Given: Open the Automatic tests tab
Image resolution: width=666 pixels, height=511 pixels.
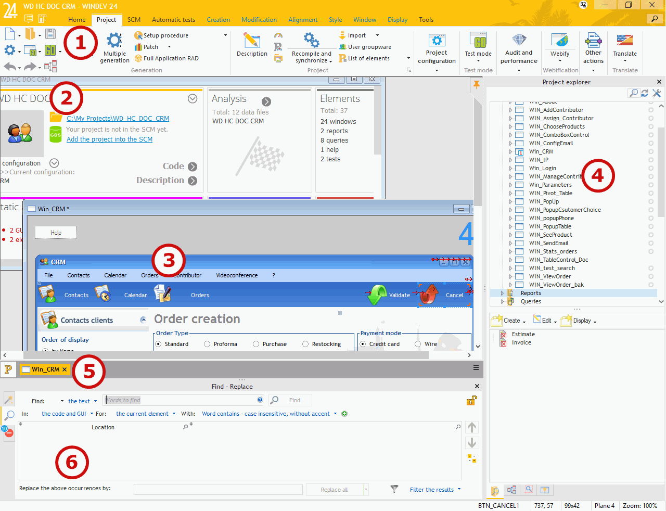Looking at the screenshot, I should (x=173, y=20).
